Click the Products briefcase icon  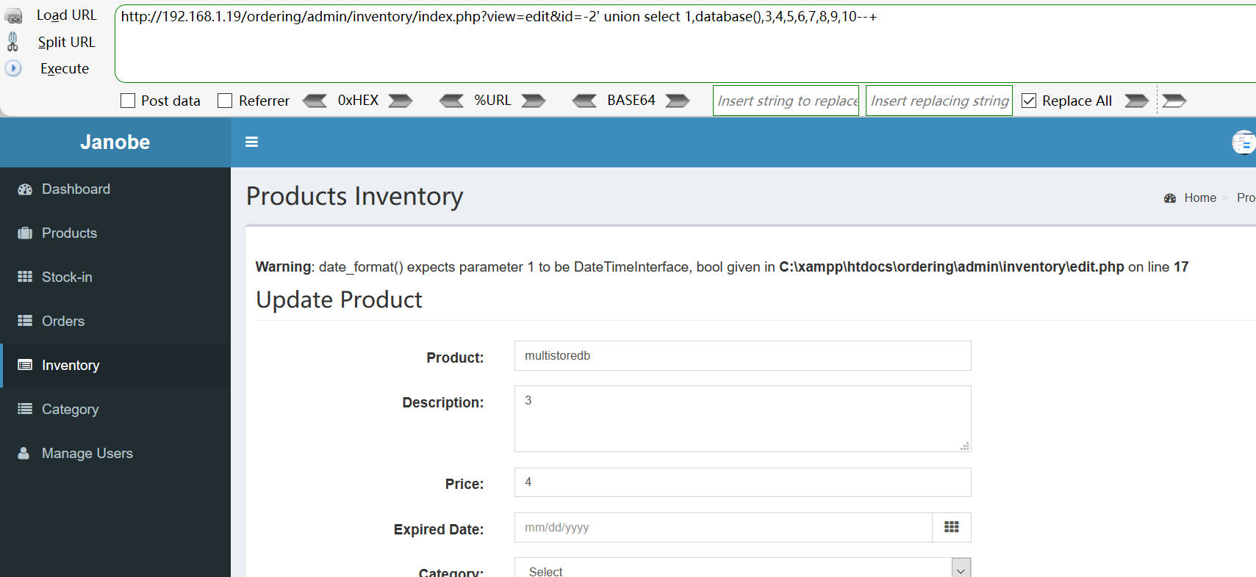point(25,233)
